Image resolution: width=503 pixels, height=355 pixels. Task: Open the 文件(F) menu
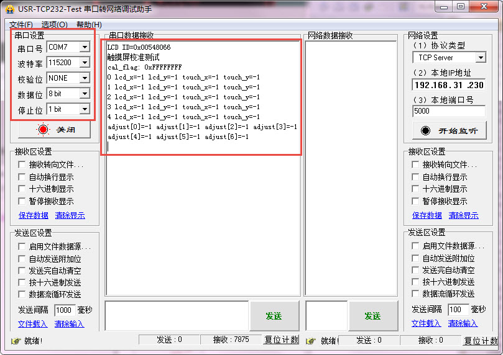click(21, 25)
